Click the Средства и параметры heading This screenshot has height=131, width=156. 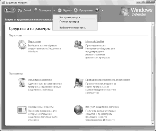tap(29, 28)
